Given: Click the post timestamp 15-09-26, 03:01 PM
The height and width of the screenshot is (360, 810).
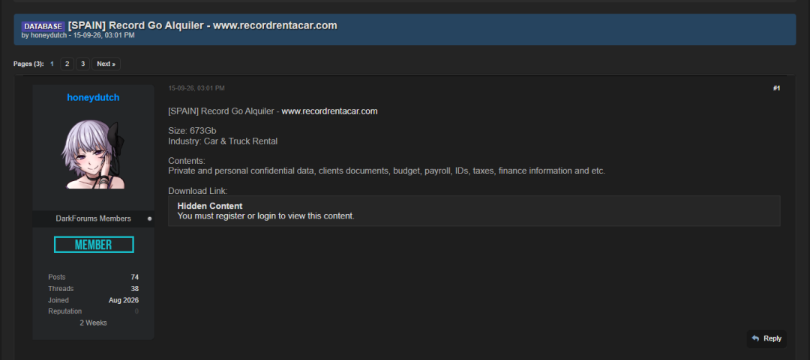Looking at the screenshot, I should [x=196, y=88].
